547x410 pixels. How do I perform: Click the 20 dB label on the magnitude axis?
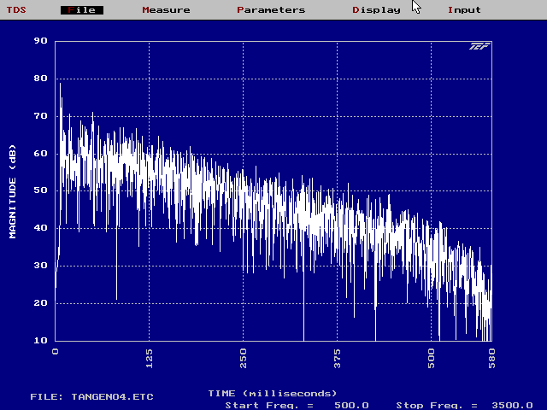coord(41,303)
